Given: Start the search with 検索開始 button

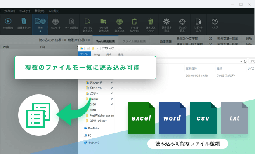Looking at the screenshot, I should (x=8, y=21).
